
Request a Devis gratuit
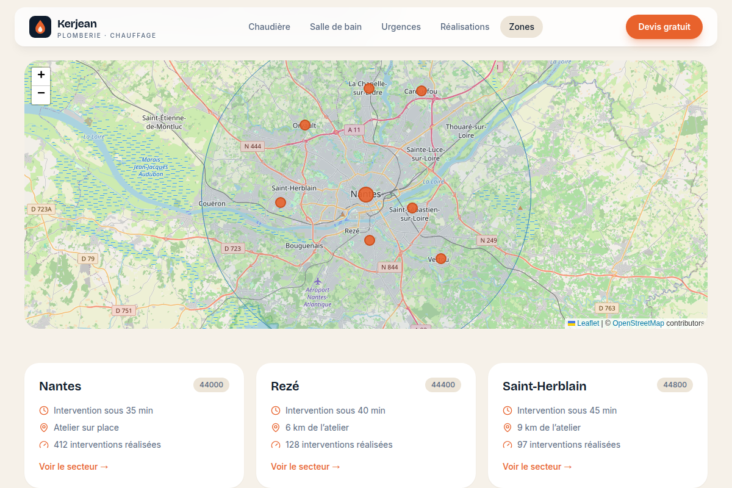coord(664,27)
